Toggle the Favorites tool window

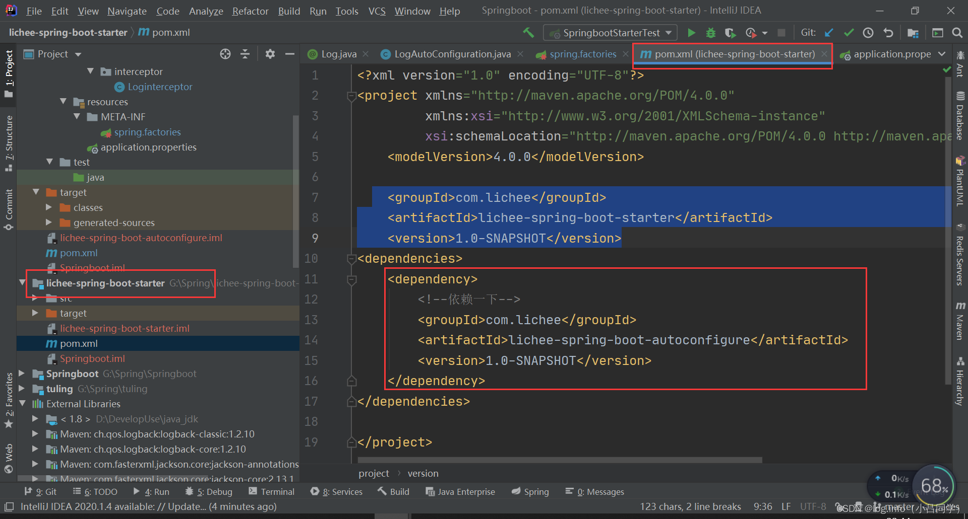9,401
